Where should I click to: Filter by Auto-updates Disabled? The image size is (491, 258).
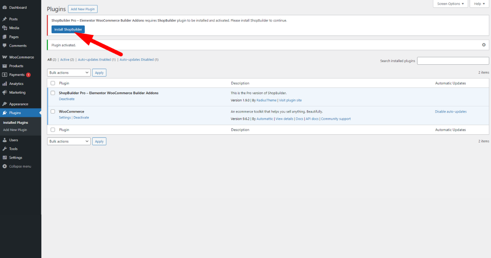[137, 59]
